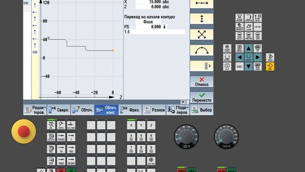Click the cursor right arrow key
305x172 pixels.
tap(257, 57)
